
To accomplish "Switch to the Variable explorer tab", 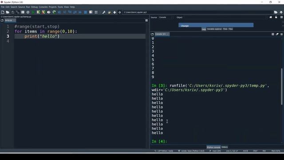I will click(214, 29).
